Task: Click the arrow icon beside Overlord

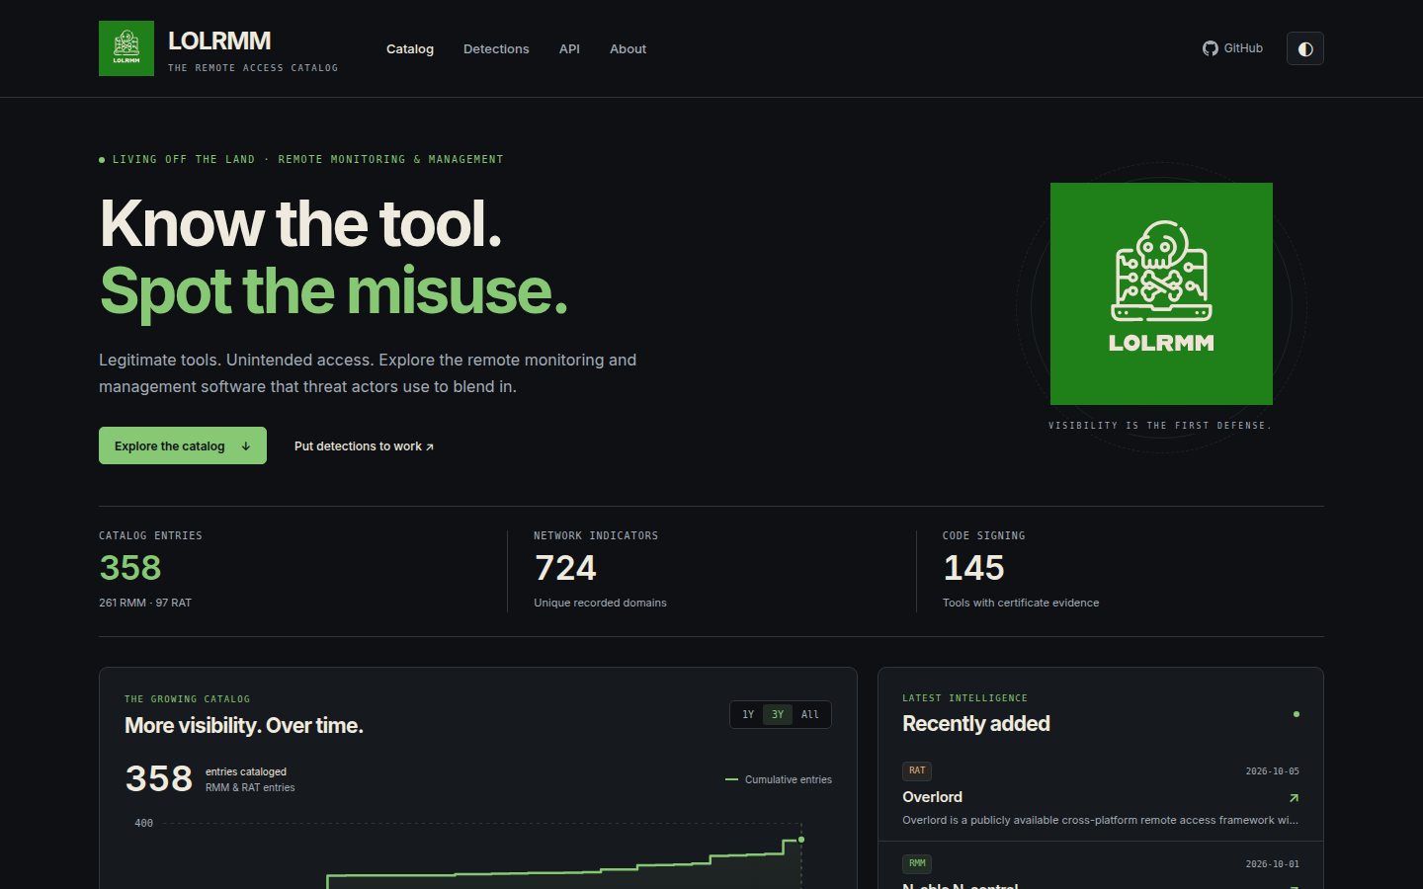Action: [x=1294, y=797]
